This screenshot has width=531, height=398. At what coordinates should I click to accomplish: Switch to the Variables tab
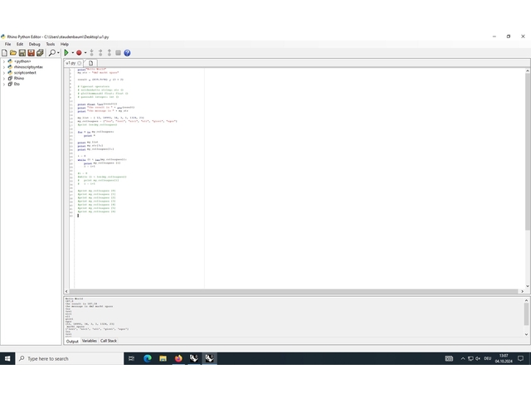90,341
